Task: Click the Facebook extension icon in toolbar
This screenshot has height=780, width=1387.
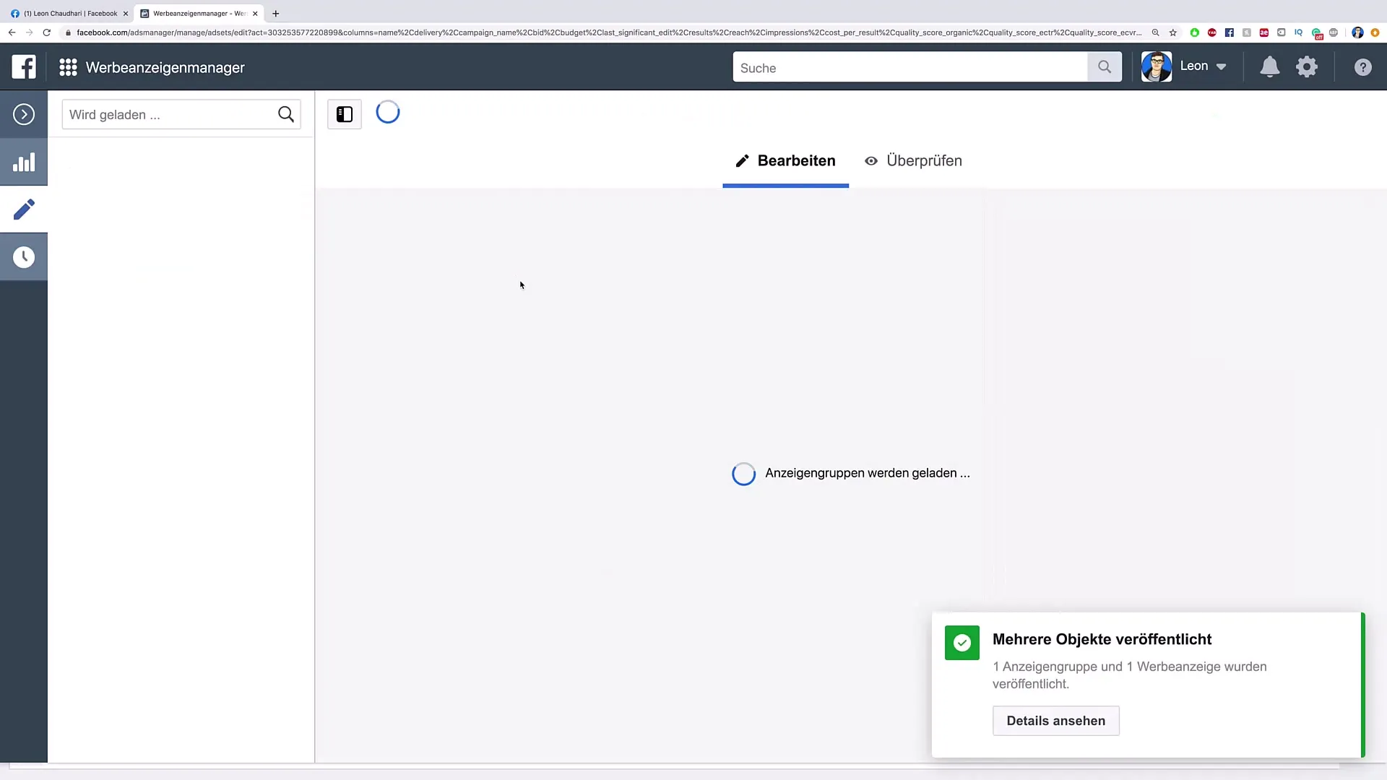Action: coord(1230,32)
